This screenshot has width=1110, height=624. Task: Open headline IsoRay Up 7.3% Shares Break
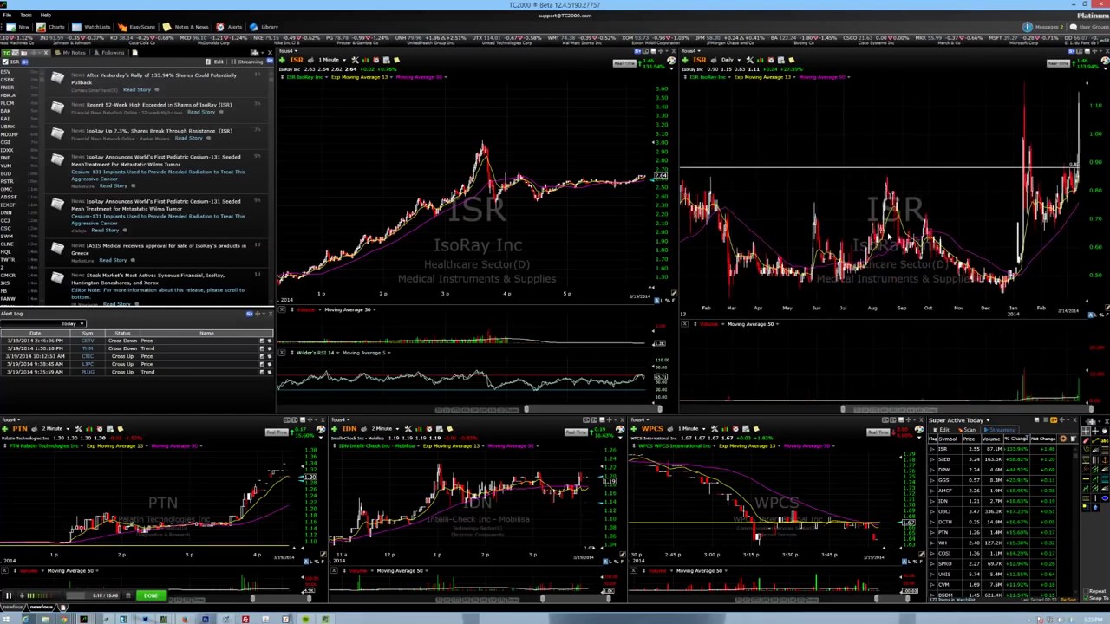click(x=159, y=131)
